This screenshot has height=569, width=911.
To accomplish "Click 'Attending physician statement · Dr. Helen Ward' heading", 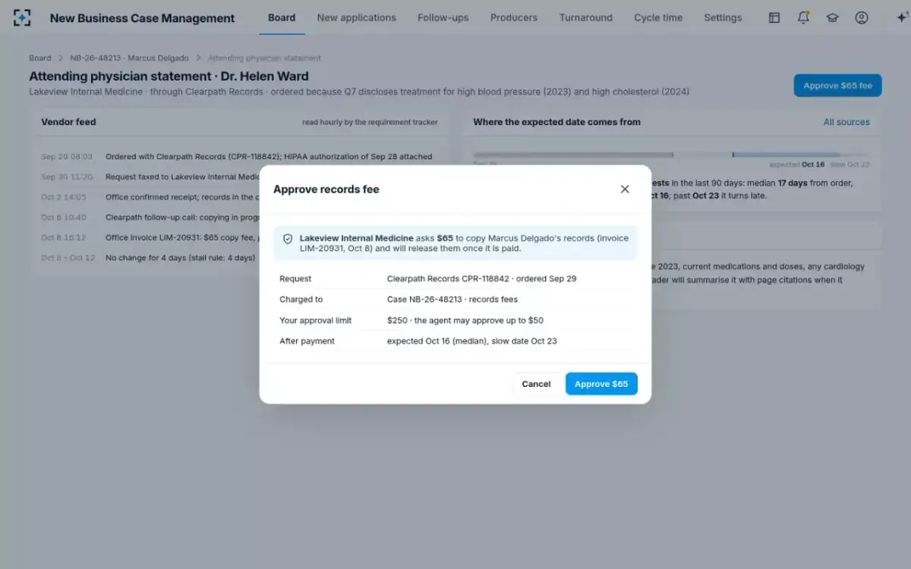I will (x=169, y=76).
